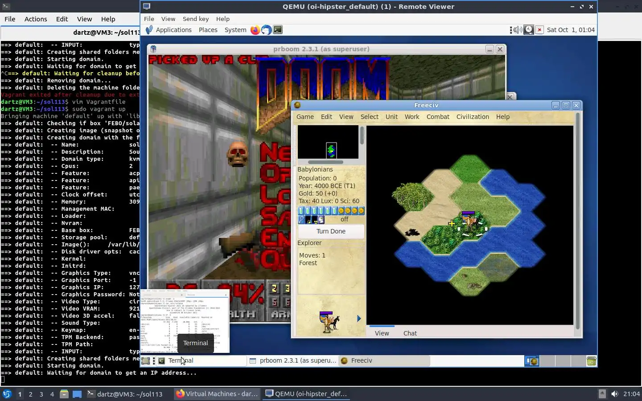Click the red X status icon in guest panel
This screenshot has width=642, height=401.
pos(539,30)
